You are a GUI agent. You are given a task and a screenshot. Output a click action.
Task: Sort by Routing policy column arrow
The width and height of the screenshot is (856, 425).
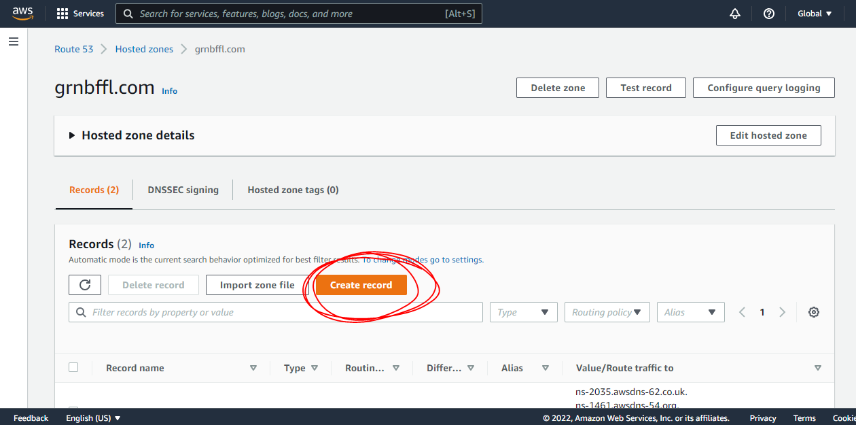[396, 368]
